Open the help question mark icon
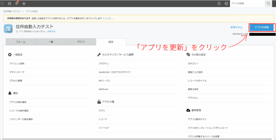This screenshot has width=276, height=140. [x=226, y=3]
